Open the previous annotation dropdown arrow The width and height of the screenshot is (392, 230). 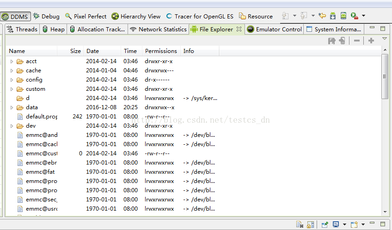313,16
